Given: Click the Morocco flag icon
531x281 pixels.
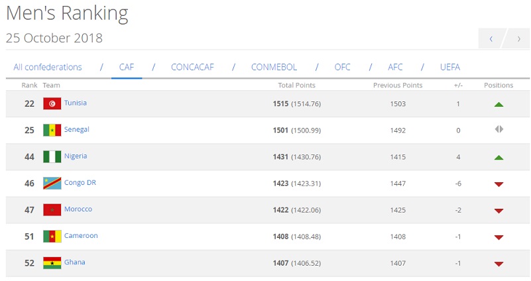Looking at the screenshot, I should [52, 209].
